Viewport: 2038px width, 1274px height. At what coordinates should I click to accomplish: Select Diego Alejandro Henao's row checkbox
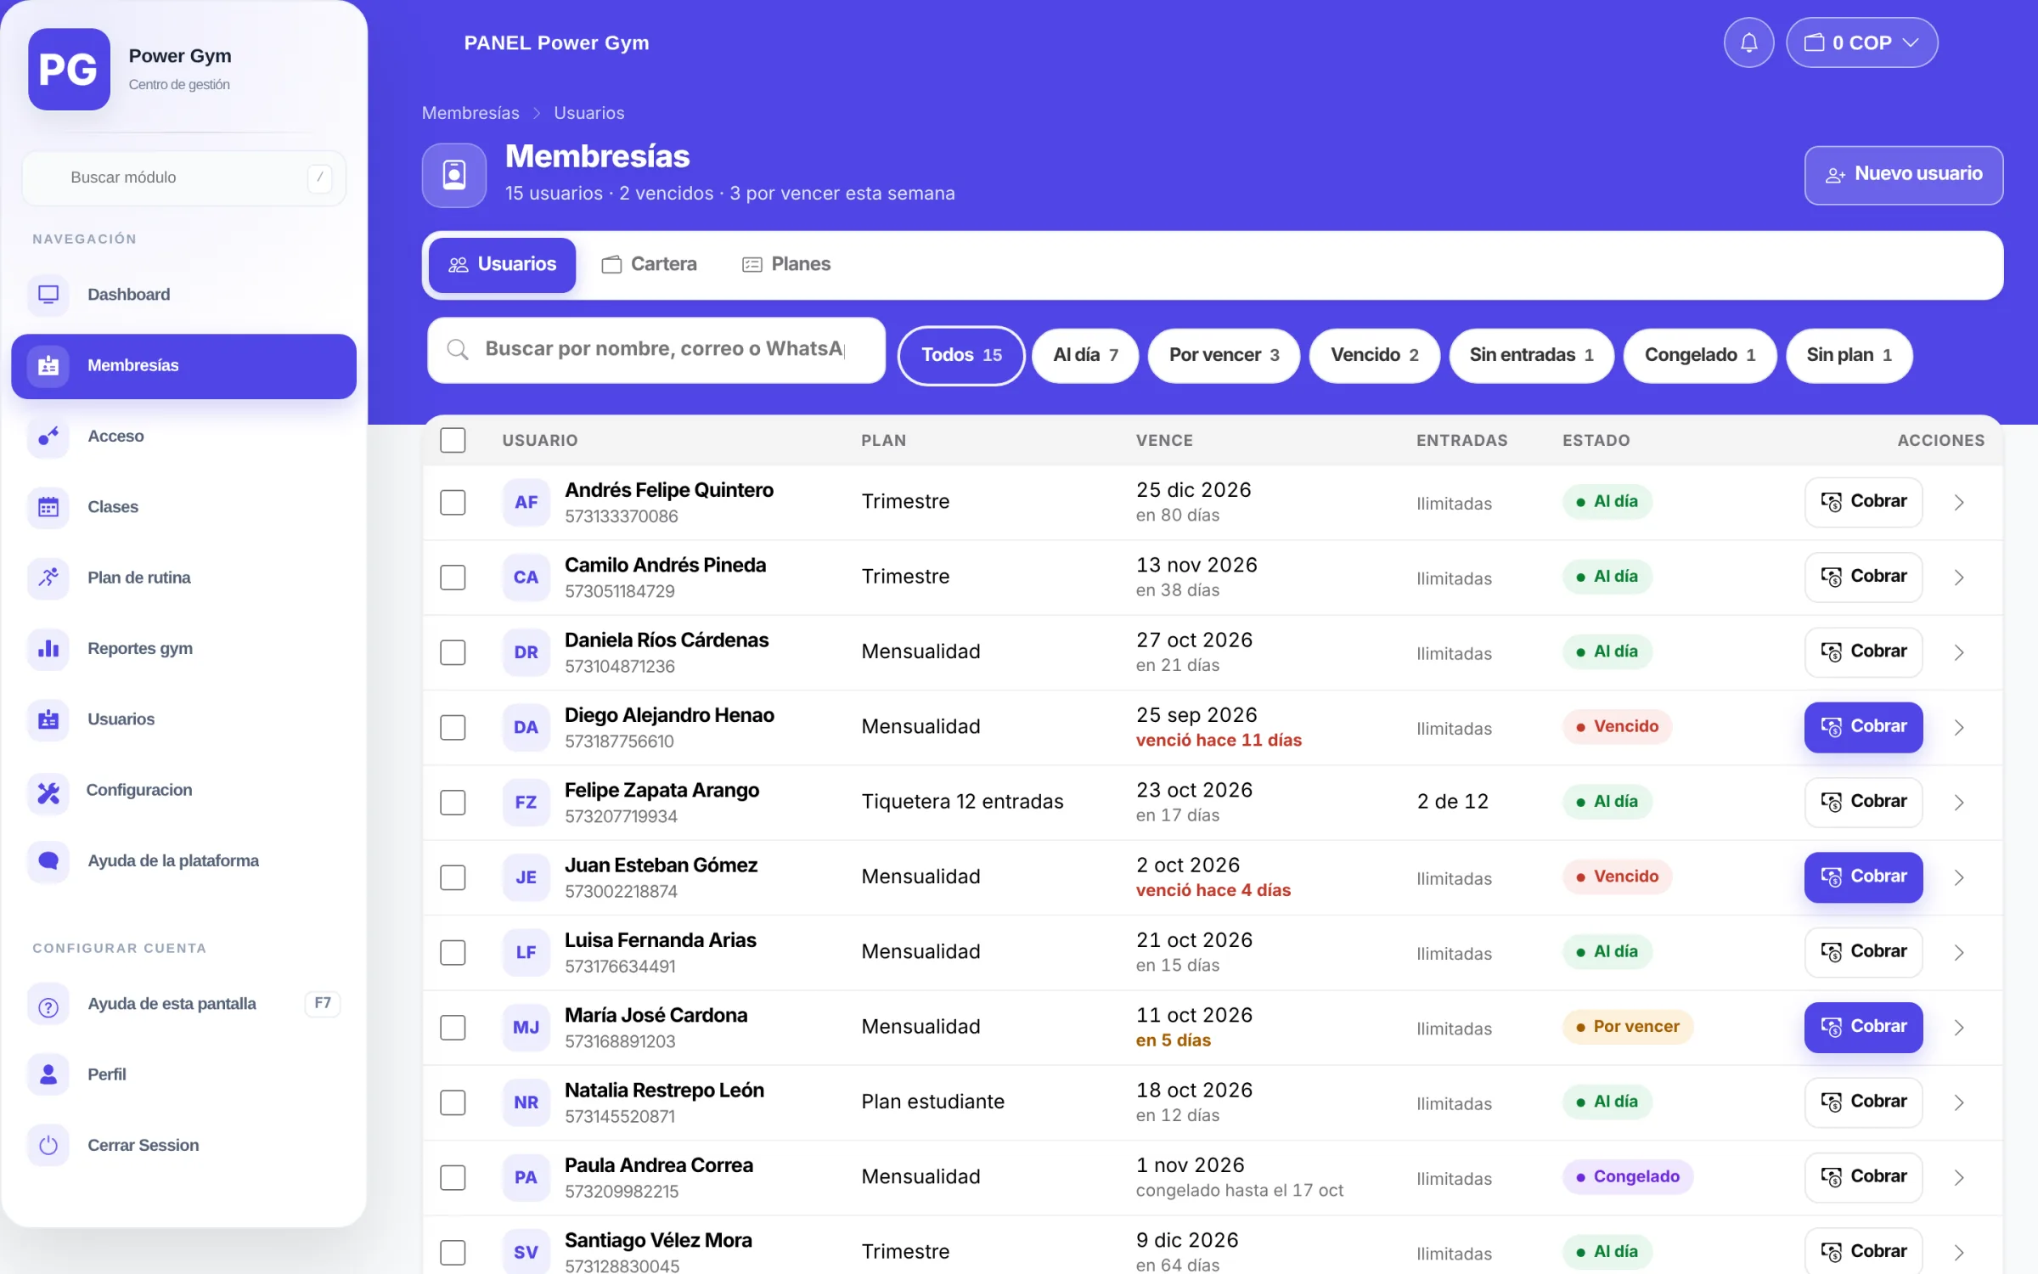pyautogui.click(x=453, y=727)
